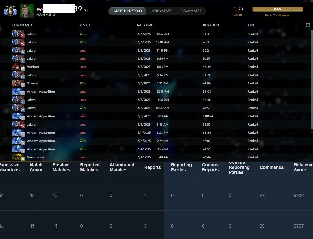
Task: Sort by DURATION column header
Action: (211, 25)
